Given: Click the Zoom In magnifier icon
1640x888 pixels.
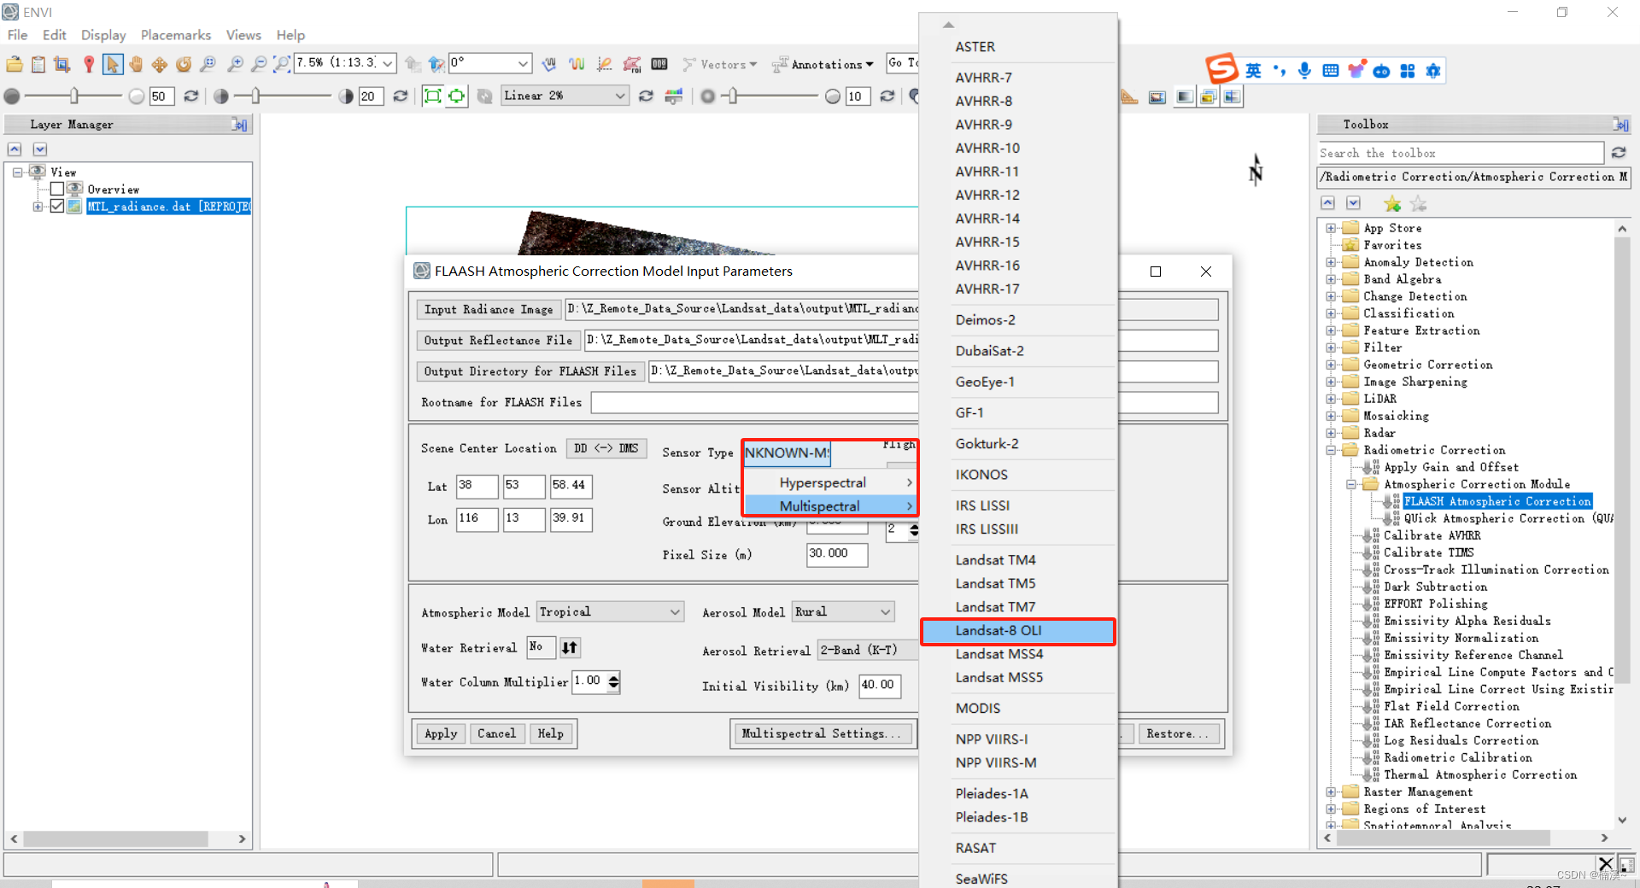Looking at the screenshot, I should pos(235,64).
